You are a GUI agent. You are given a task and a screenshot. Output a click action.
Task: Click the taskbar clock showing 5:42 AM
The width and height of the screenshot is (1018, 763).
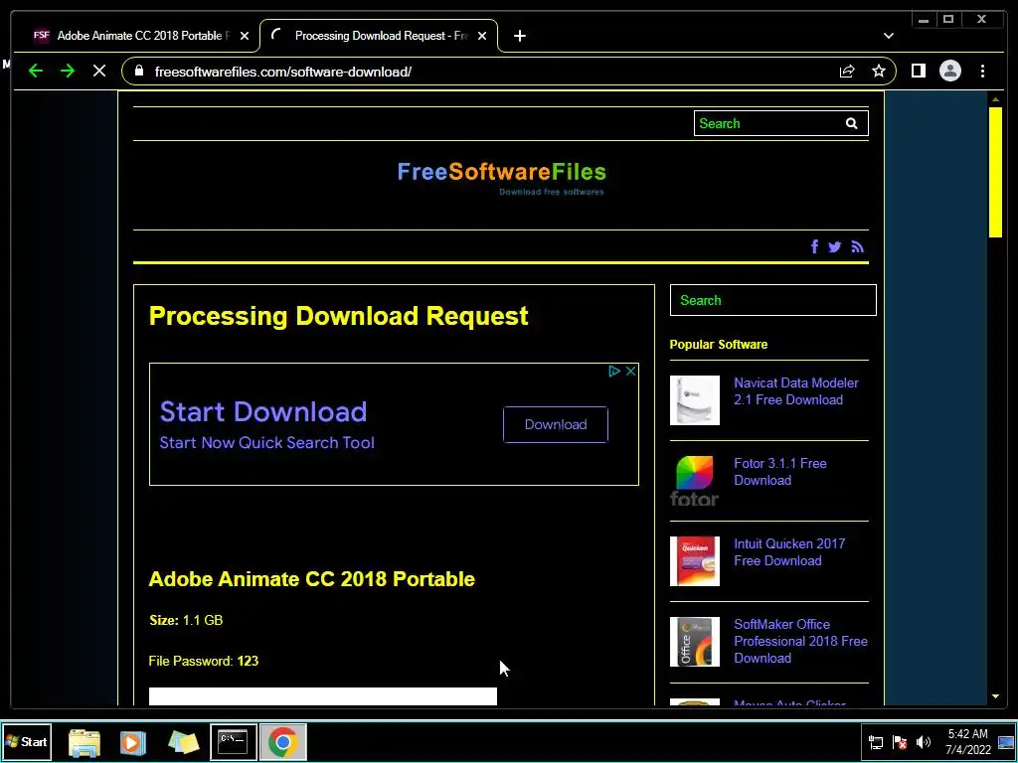967,741
